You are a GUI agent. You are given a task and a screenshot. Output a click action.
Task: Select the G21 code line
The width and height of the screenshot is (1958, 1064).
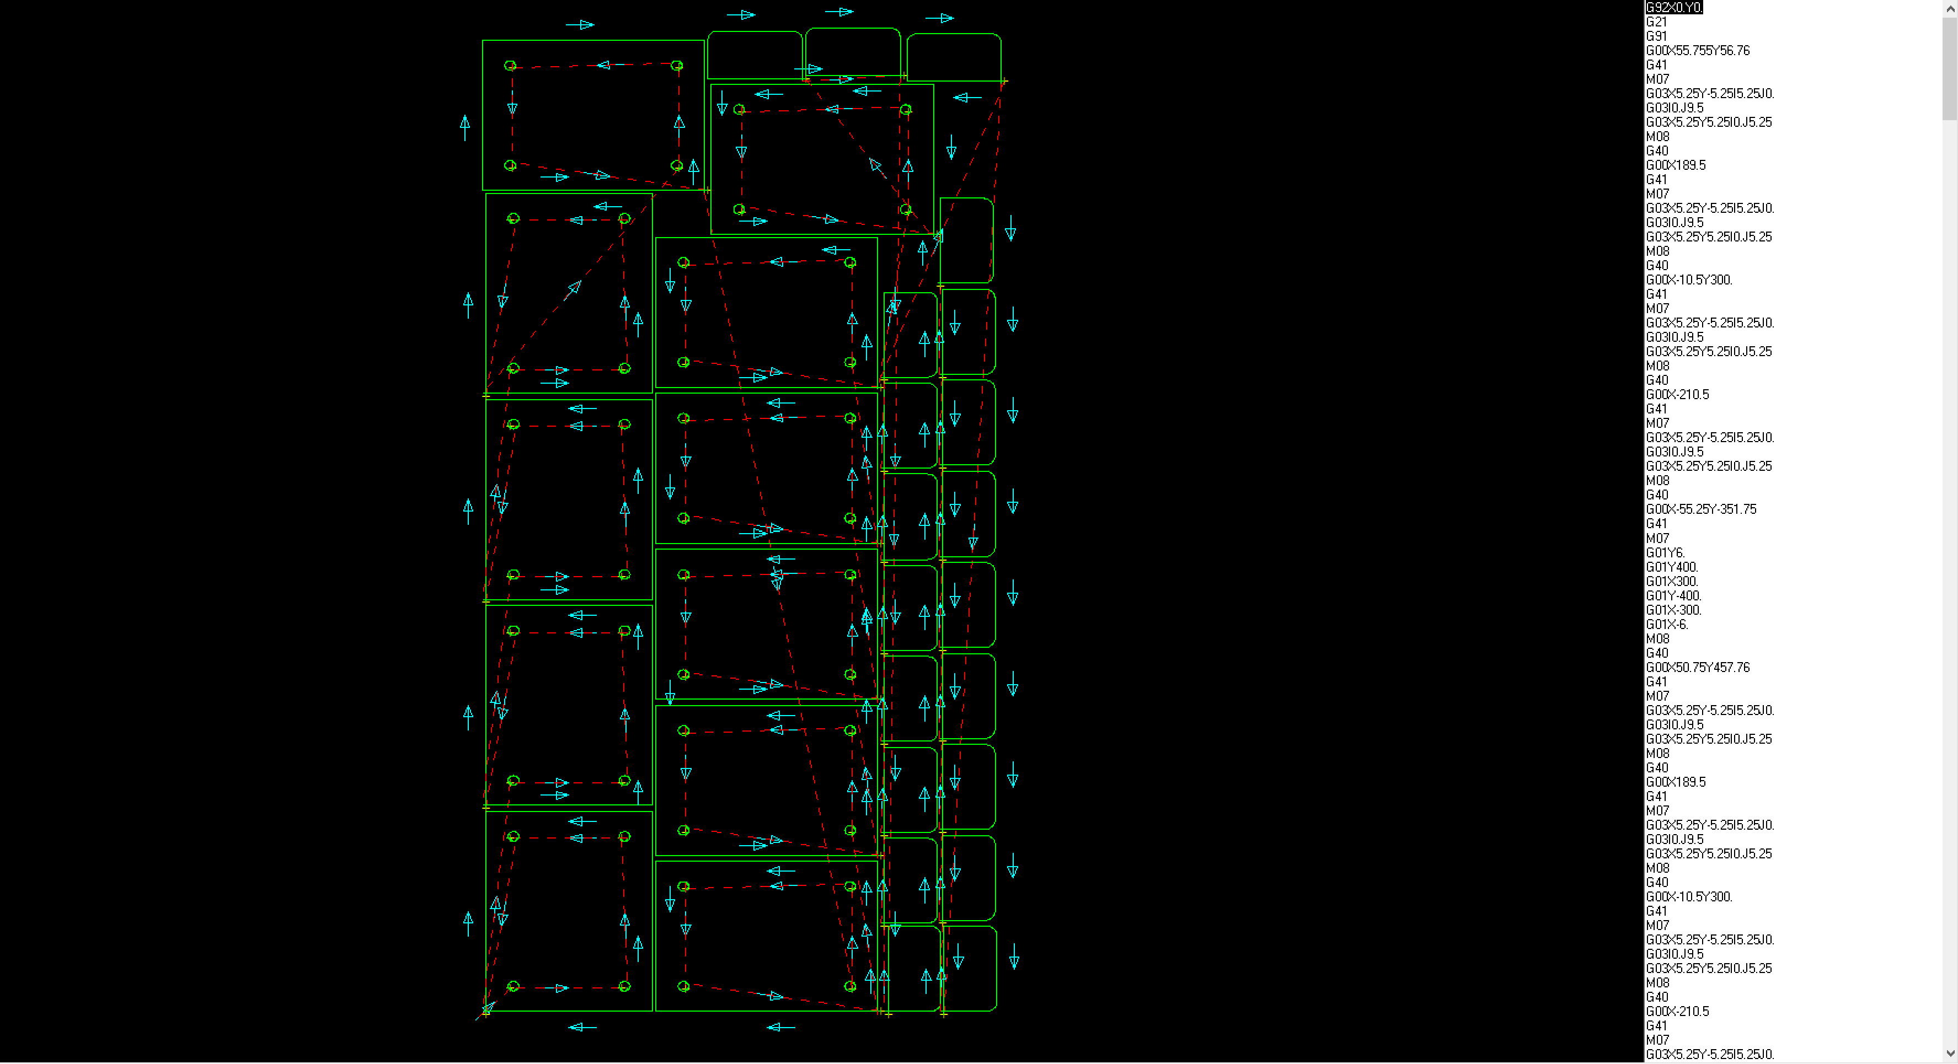[x=1656, y=22]
